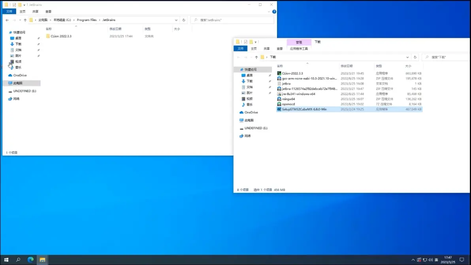Show hidden system tray icons
This screenshot has width=471, height=265.
pyautogui.click(x=413, y=260)
